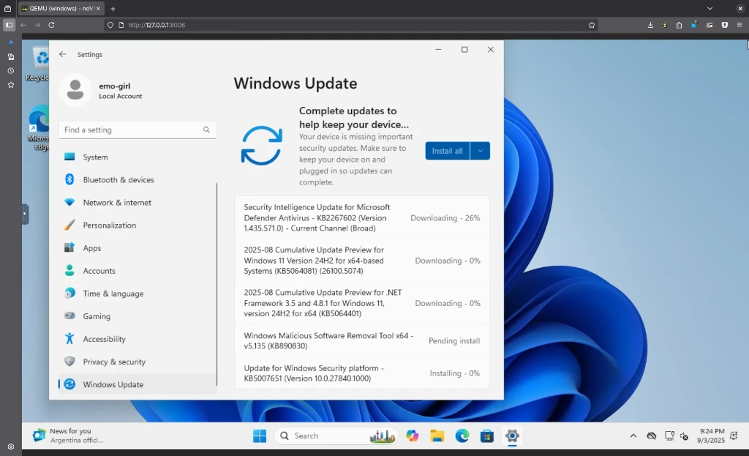The height and width of the screenshot is (456, 749).
Task: Bookmark this page with the star icon
Action: 591,25
